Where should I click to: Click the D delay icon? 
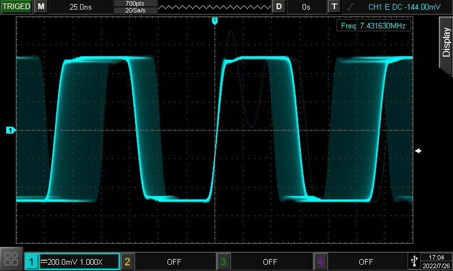[x=278, y=7]
